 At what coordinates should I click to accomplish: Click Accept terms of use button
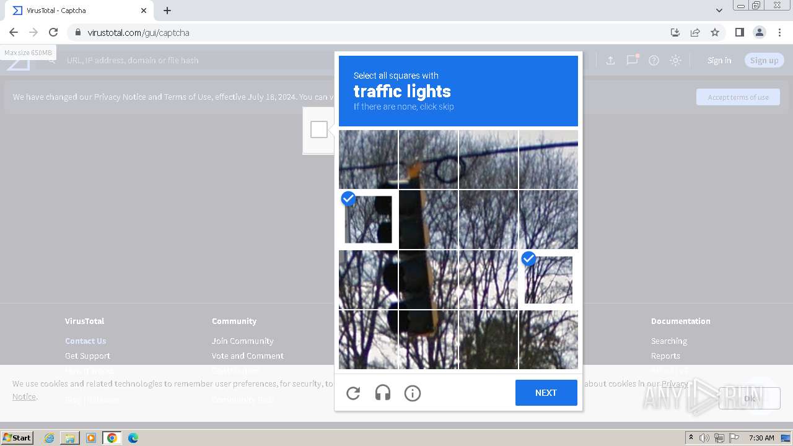738,97
